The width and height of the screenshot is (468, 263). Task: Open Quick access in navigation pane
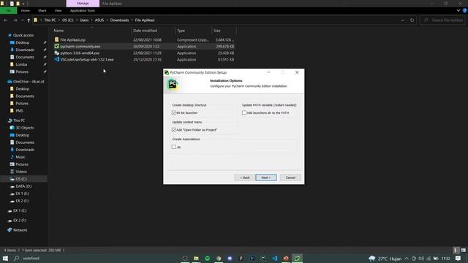coord(23,35)
